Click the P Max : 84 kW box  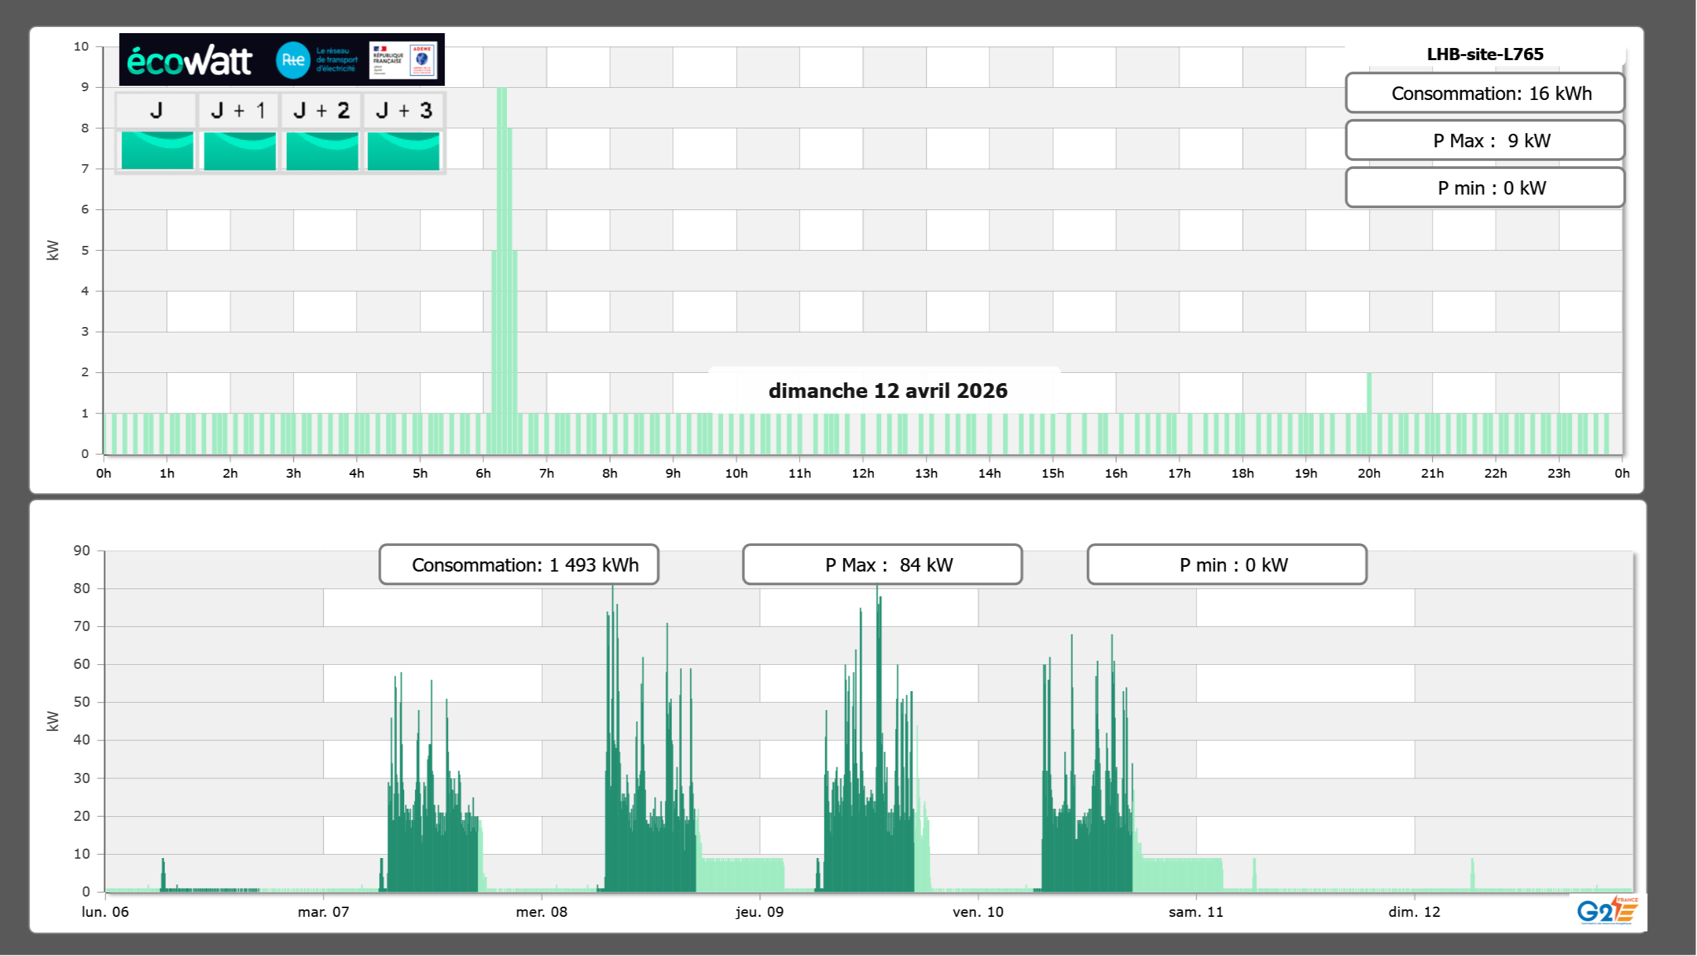[x=882, y=565]
